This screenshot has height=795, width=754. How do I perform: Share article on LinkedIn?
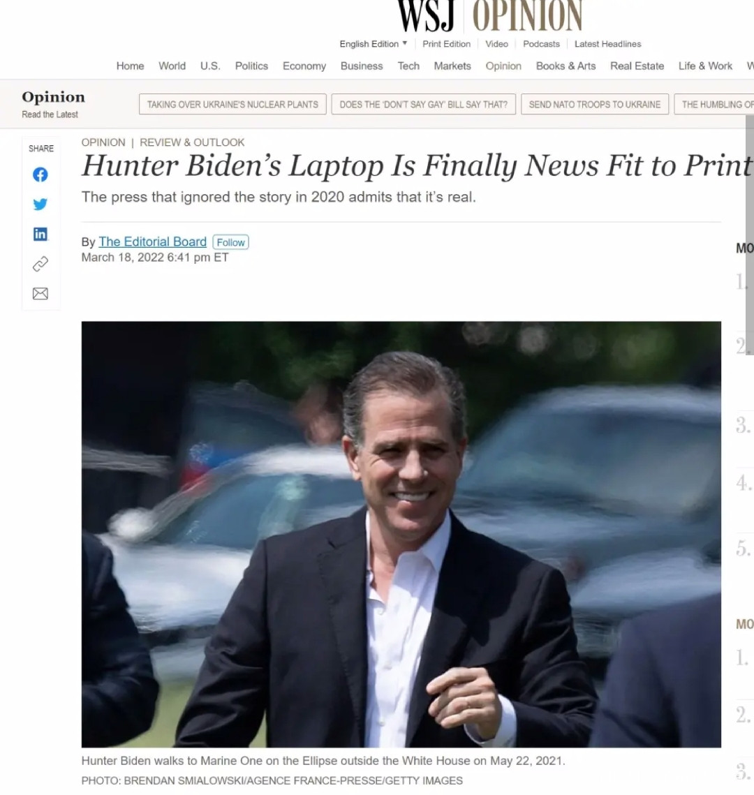click(40, 234)
